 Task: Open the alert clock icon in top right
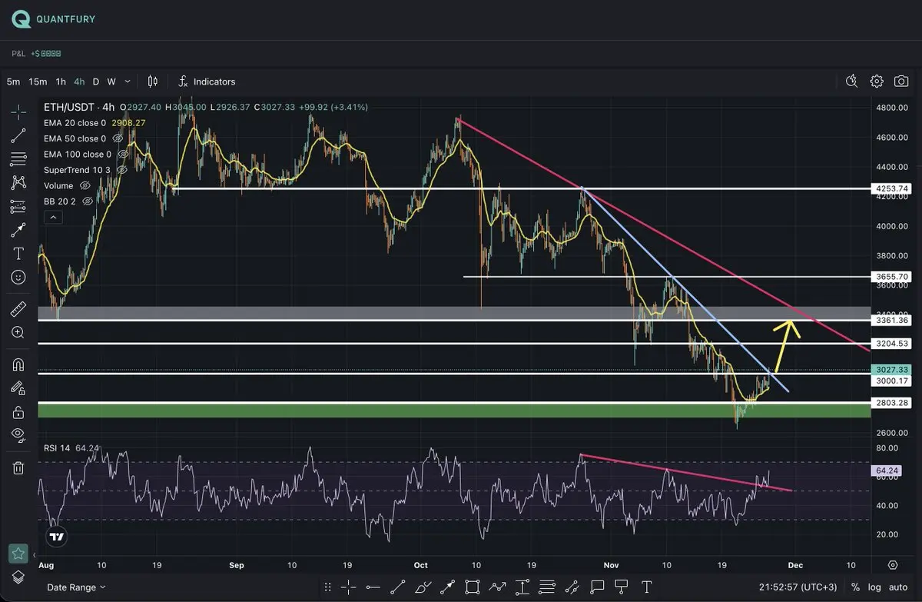(851, 81)
